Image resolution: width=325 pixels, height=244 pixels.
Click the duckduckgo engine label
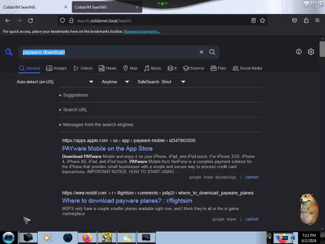(x=226, y=177)
